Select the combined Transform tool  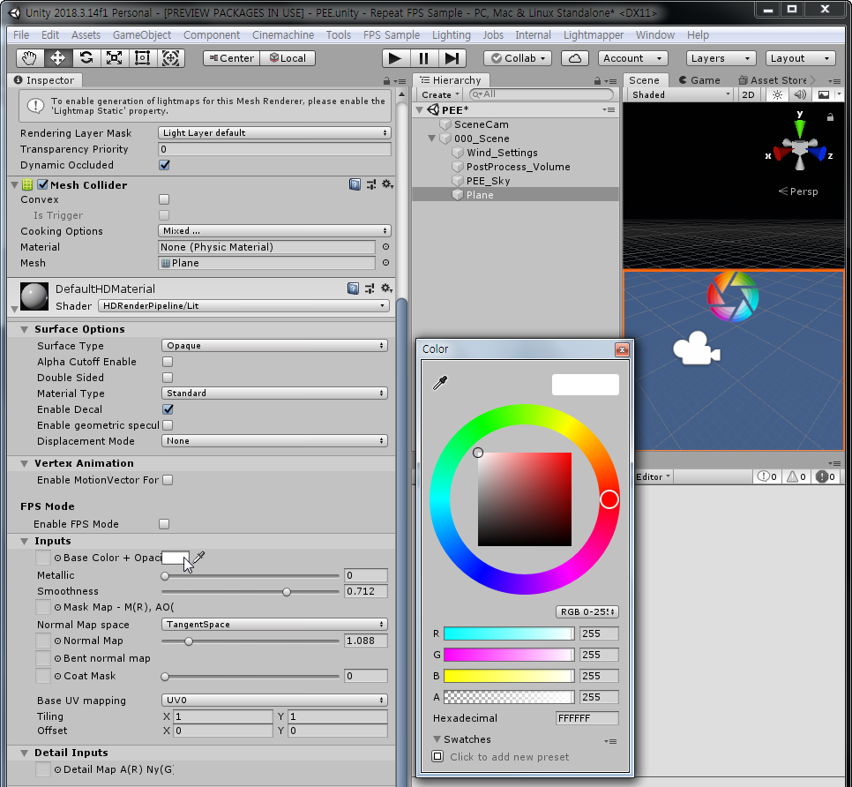(x=170, y=58)
